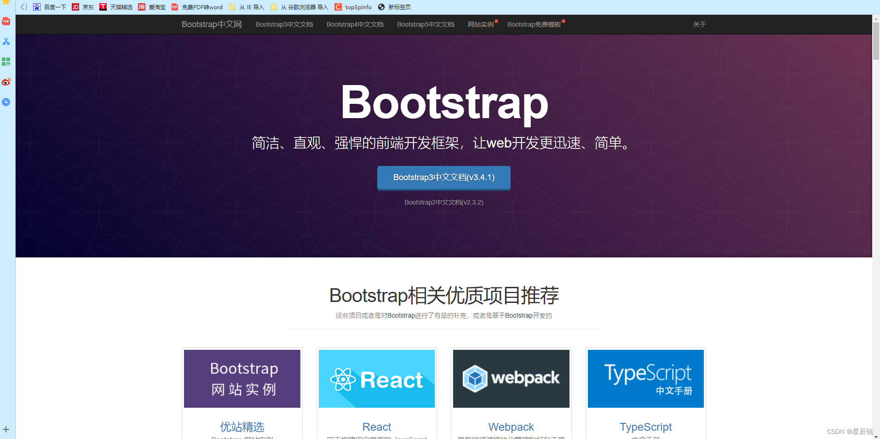Open the Bootstrap2中文文档(v2.3.2) link
The image size is (880, 439).
click(x=444, y=202)
